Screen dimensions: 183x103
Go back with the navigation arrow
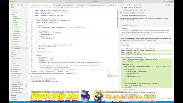click(x=61, y=2)
